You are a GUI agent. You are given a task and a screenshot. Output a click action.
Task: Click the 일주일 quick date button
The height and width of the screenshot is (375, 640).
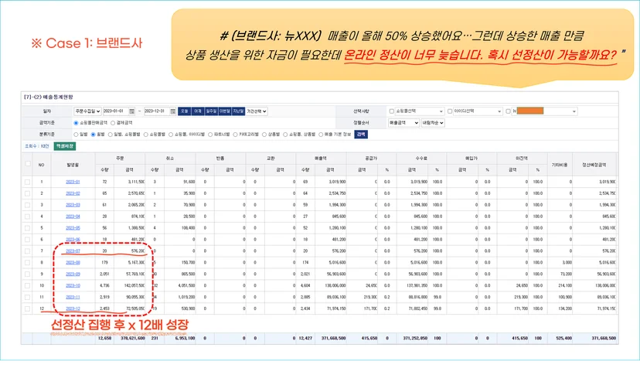pyautogui.click(x=212, y=111)
